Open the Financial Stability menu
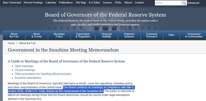This screenshot has width=206, height=101. (x=107, y=35)
